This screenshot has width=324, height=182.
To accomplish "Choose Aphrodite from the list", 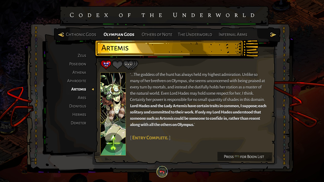I will pos(77,81).
